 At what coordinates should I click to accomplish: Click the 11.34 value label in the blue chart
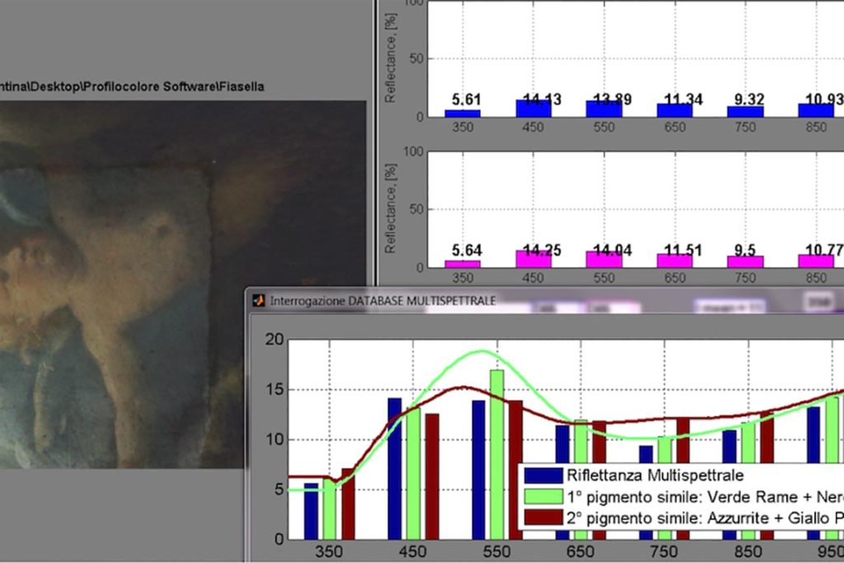click(x=683, y=100)
